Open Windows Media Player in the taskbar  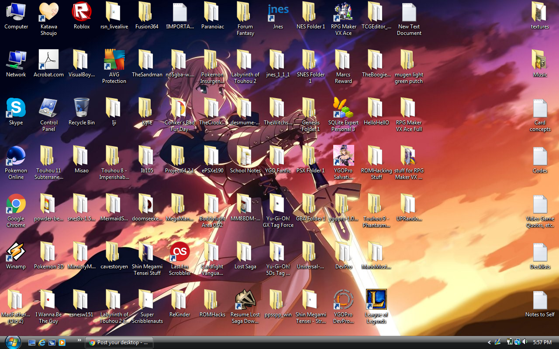pyautogui.click(x=62, y=342)
